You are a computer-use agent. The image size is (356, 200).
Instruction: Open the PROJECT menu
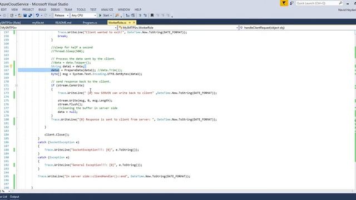click(x=28, y=9)
